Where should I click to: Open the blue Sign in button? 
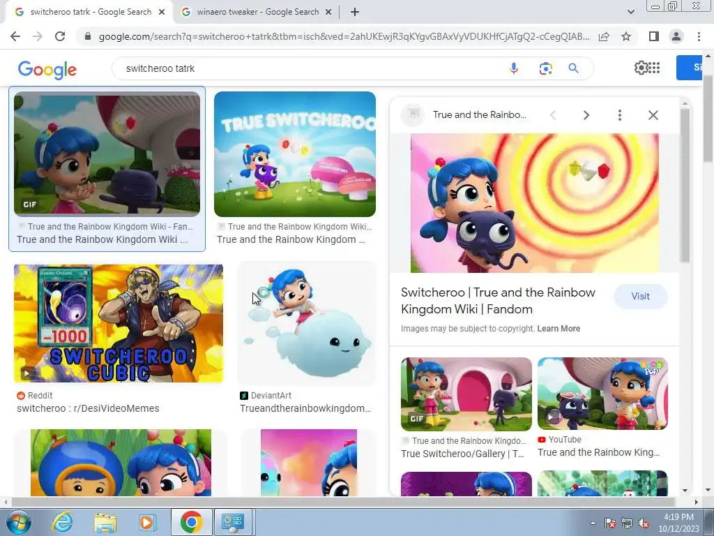click(689, 68)
